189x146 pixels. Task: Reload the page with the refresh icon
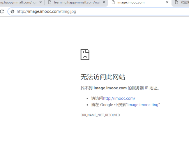pos(2,11)
